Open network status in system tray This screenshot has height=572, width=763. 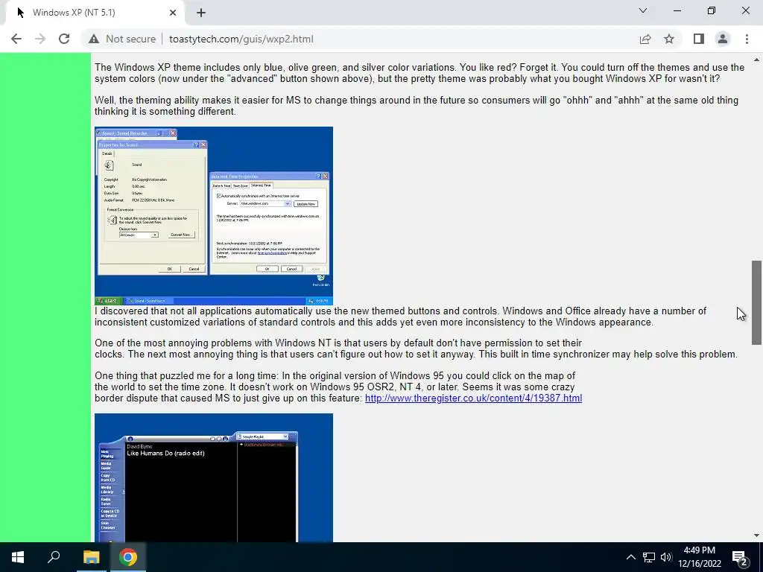tap(649, 557)
